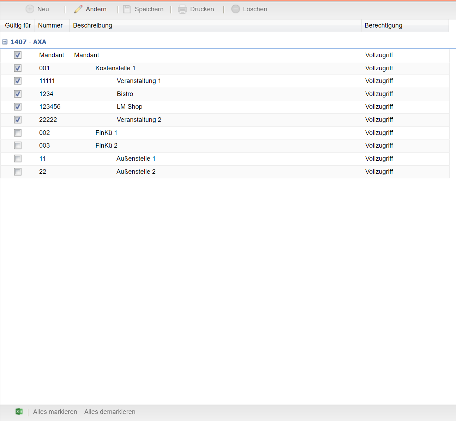Click the Drucken printer icon
The image size is (456, 421).
[x=182, y=9]
